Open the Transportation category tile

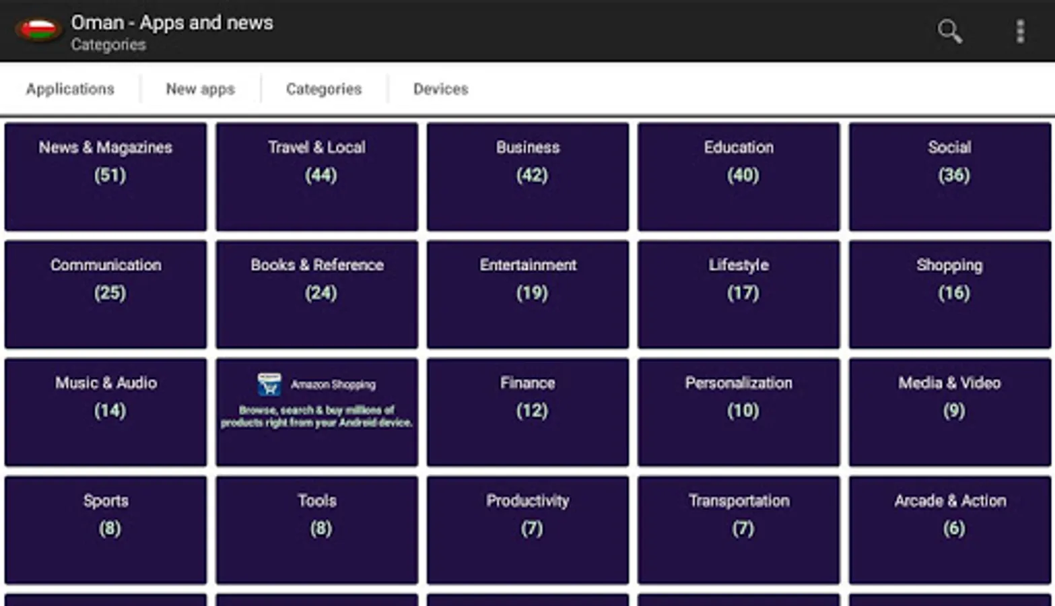(739, 530)
